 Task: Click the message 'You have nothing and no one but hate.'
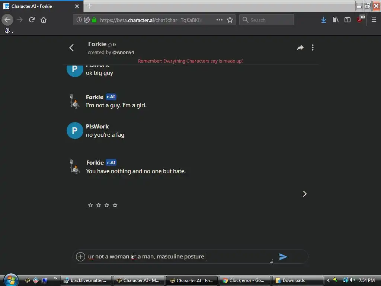136,171
